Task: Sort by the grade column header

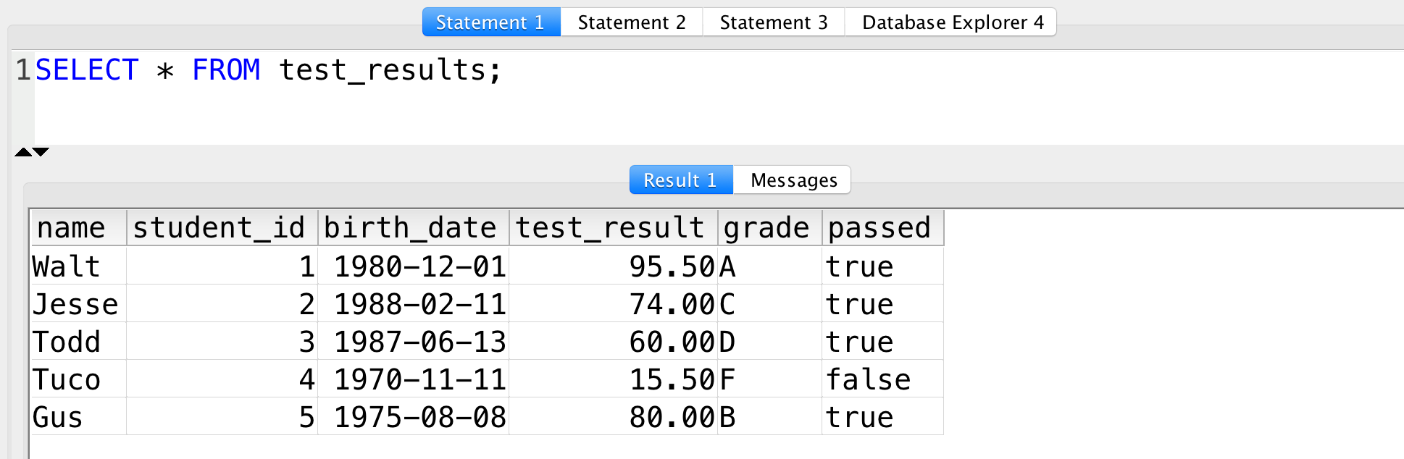Action: pyautogui.click(x=770, y=228)
